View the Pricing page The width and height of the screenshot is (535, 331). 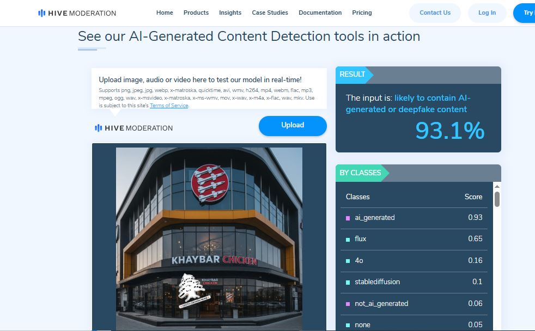[x=362, y=13]
